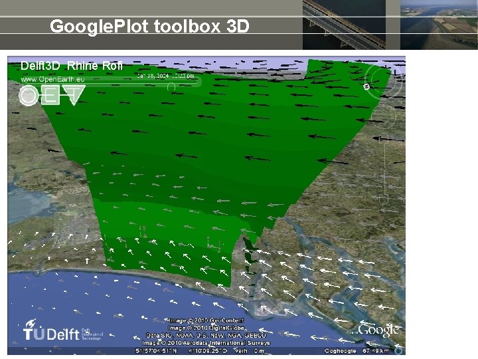Click longitude readout 4°10'09.25" O
This screenshot has width=478, height=359.
208,351
